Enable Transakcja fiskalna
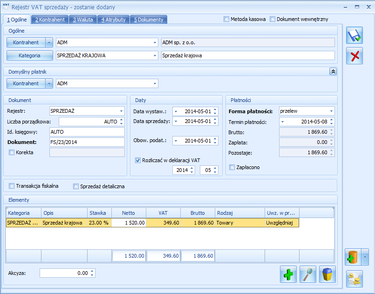 click(12, 186)
